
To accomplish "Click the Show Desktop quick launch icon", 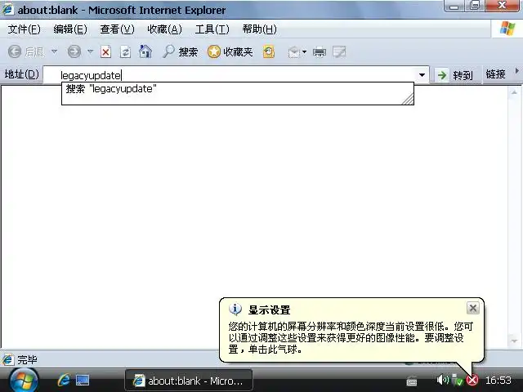I will click(x=82, y=381).
